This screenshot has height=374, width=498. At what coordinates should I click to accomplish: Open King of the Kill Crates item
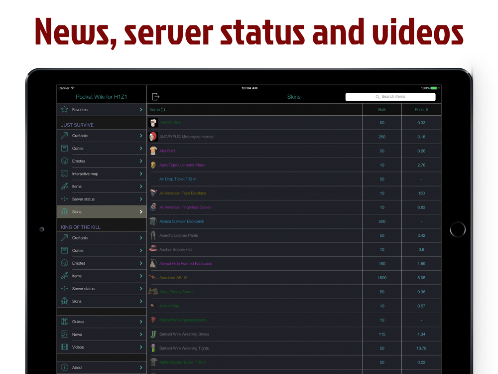[101, 250]
